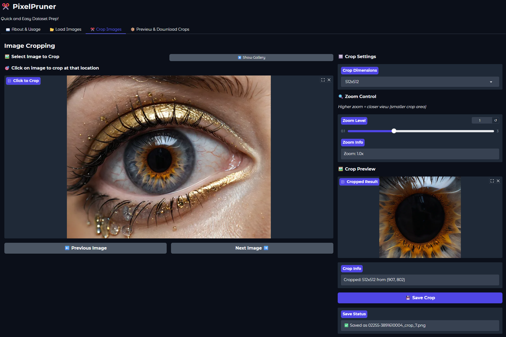Screen dimensions: 506x337
Task: Click the Zoom Level slider handle
Action: [394, 131]
